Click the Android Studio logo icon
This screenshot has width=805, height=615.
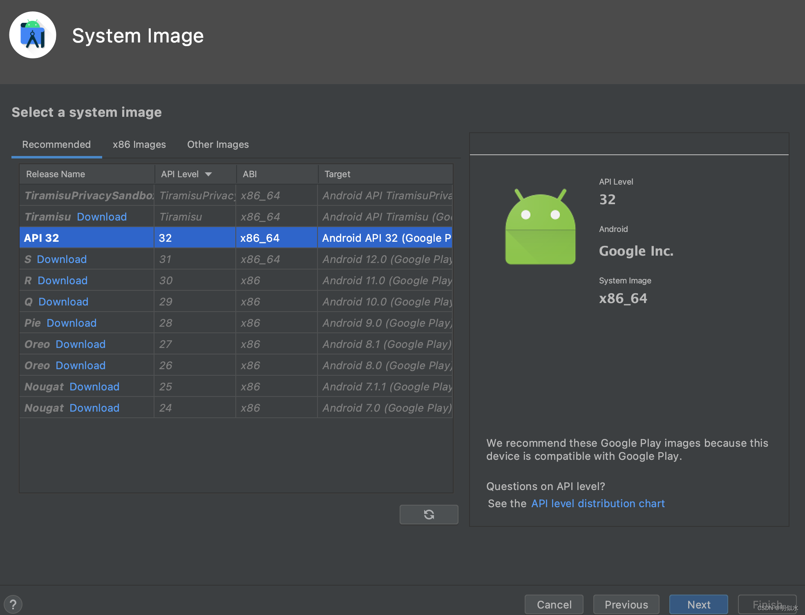[33, 35]
